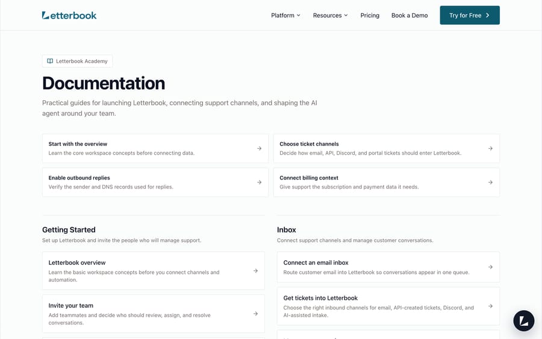Screen dimensions: 542x339
Task: Click text 'Connect support channels and manage customer conversations.'
Action: click(x=355, y=240)
